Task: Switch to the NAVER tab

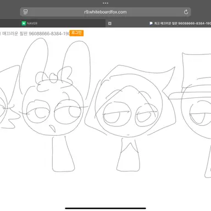Action: coord(53,23)
